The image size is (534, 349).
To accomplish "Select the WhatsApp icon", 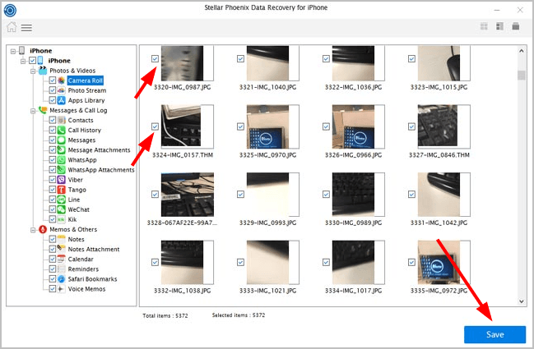I will pyautogui.click(x=62, y=159).
